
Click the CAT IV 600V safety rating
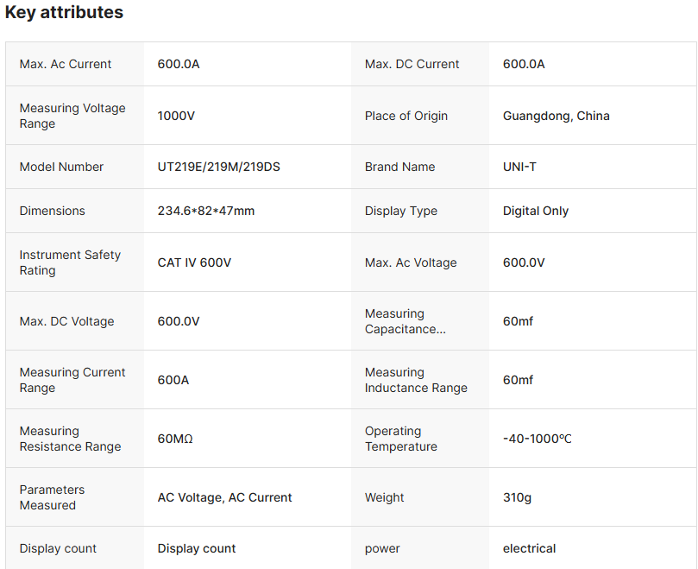[194, 262]
